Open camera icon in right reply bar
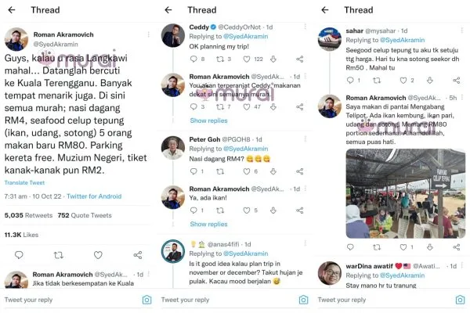This screenshot has width=470, height=313. (x=460, y=300)
